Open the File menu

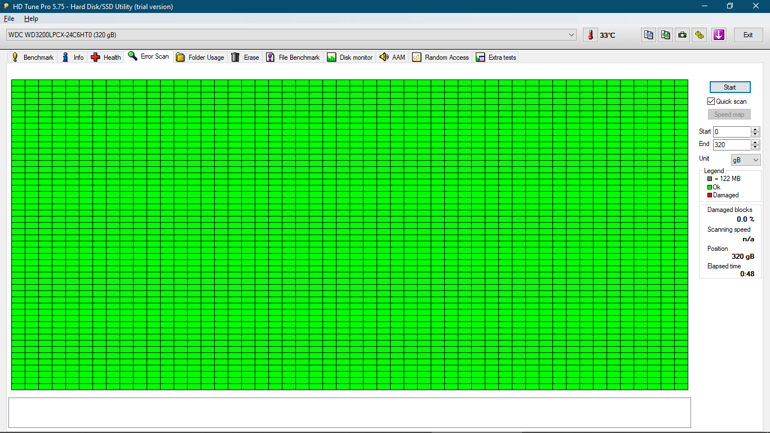[x=9, y=19]
